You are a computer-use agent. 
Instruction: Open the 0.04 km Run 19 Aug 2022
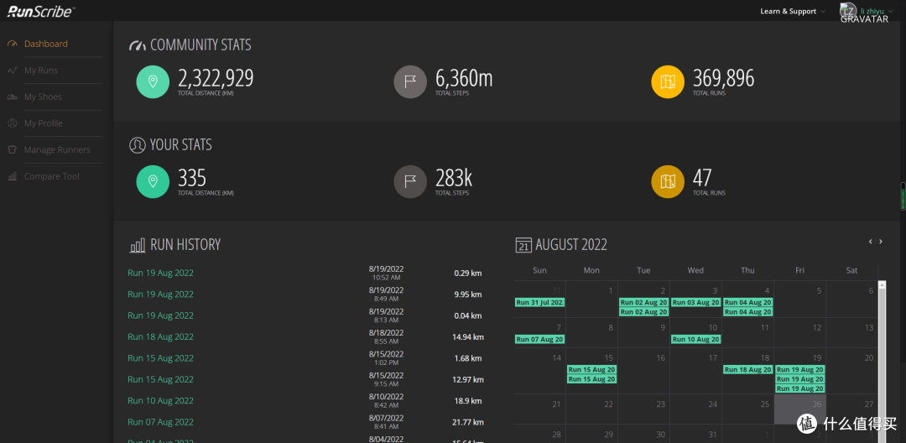click(160, 316)
